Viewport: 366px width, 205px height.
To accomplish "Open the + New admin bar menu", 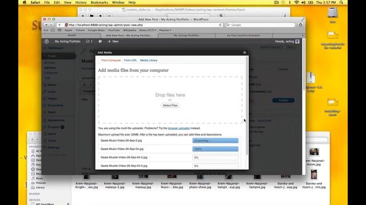I will click(x=113, y=42).
